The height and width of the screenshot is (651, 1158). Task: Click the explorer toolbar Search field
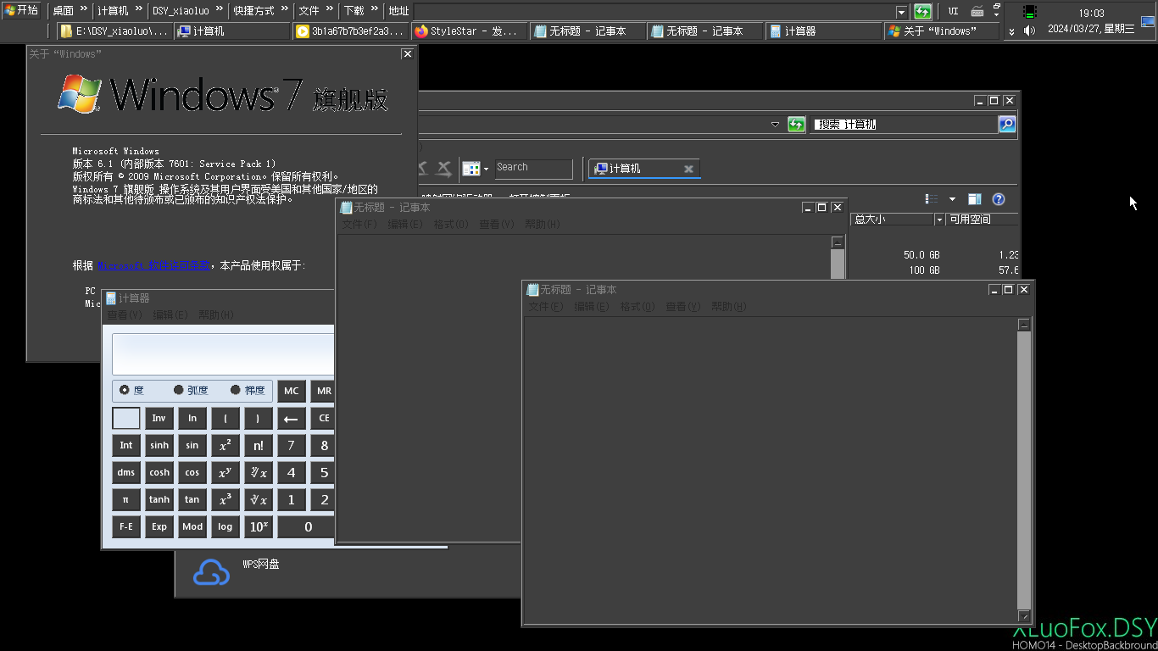click(533, 168)
